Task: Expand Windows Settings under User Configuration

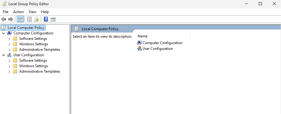Action: (x=9, y=66)
